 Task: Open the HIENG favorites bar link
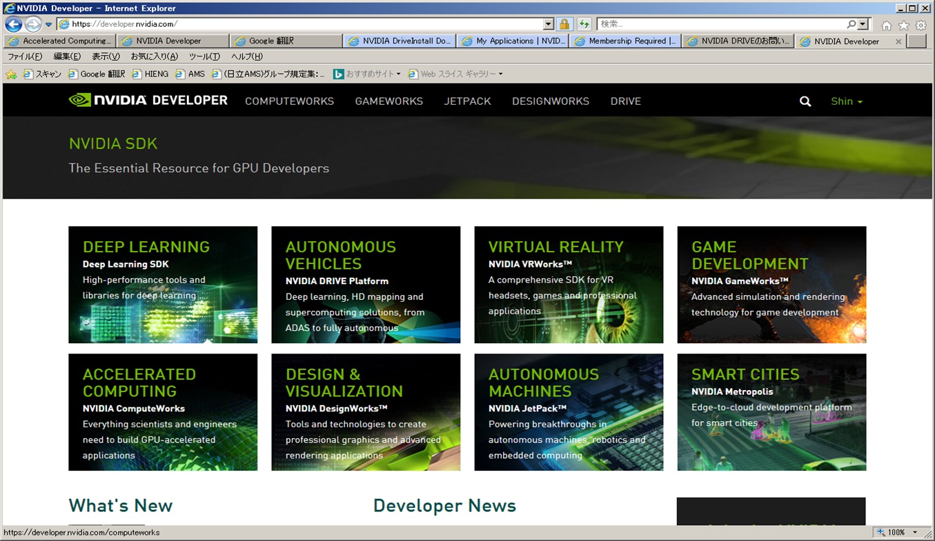click(x=150, y=74)
